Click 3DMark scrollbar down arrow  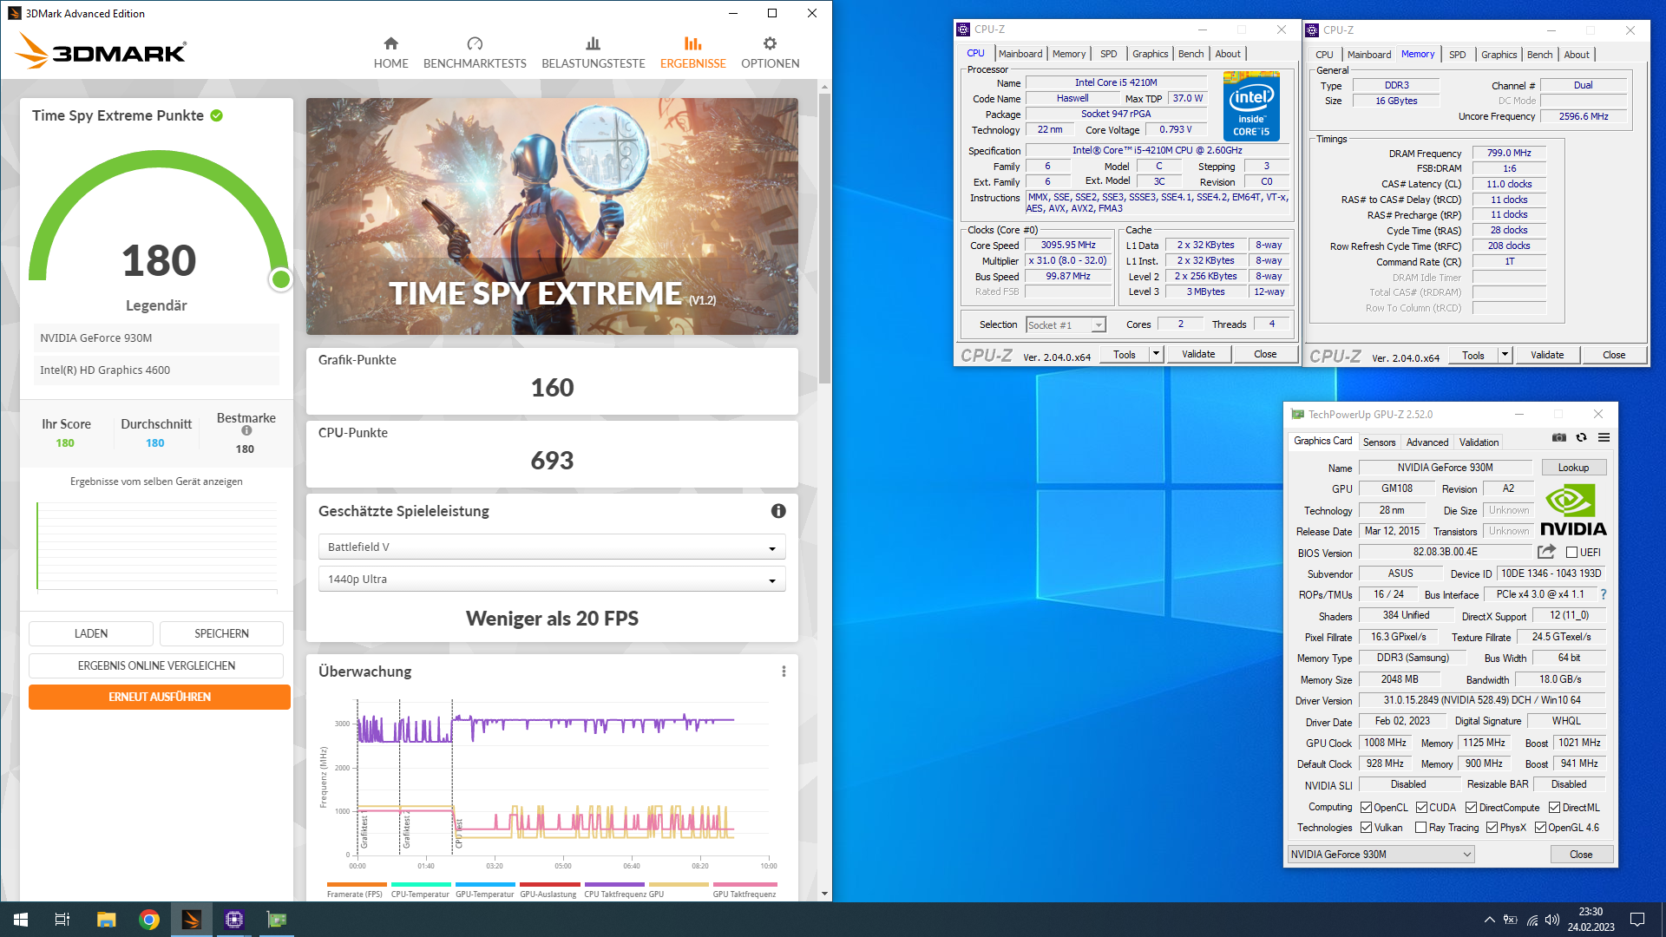pyautogui.click(x=824, y=894)
